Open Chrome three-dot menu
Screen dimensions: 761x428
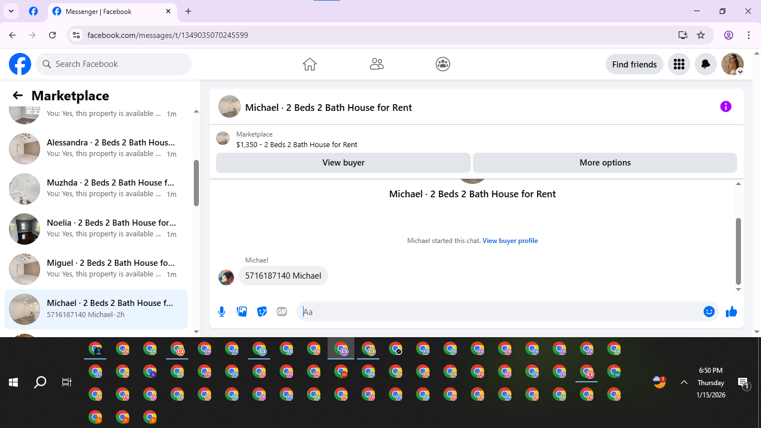(x=749, y=35)
